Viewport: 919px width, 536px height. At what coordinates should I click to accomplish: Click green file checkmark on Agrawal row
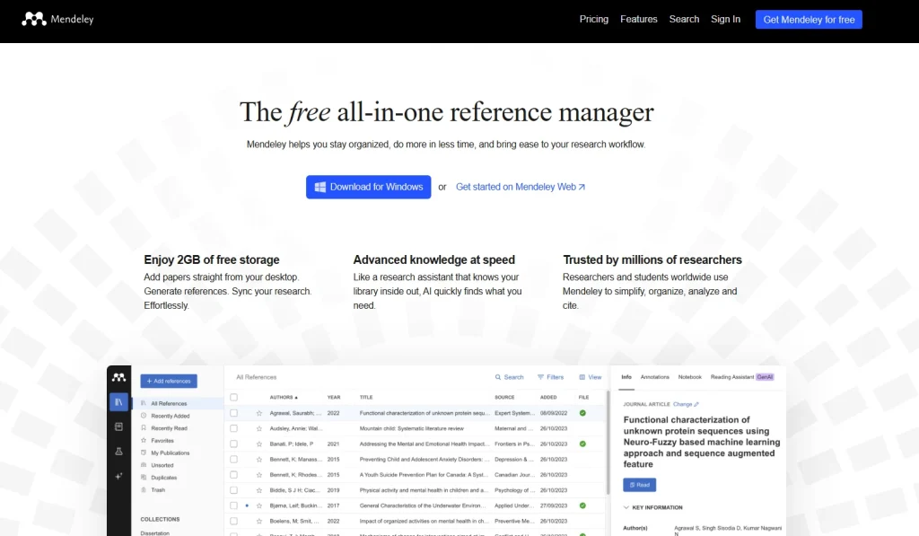[x=582, y=413]
